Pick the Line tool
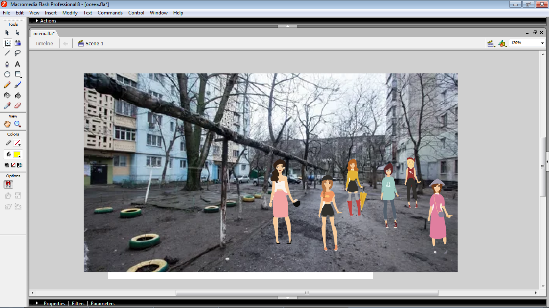This screenshot has width=549, height=308. coord(7,53)
